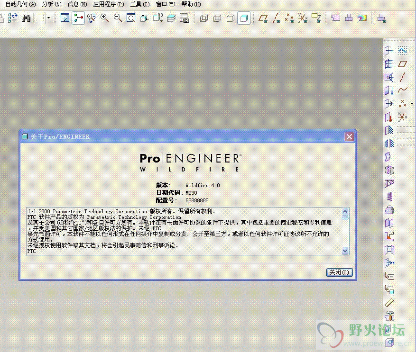
Task: Click the 关闭(C) button in dialog
Action: click(339, 272)
